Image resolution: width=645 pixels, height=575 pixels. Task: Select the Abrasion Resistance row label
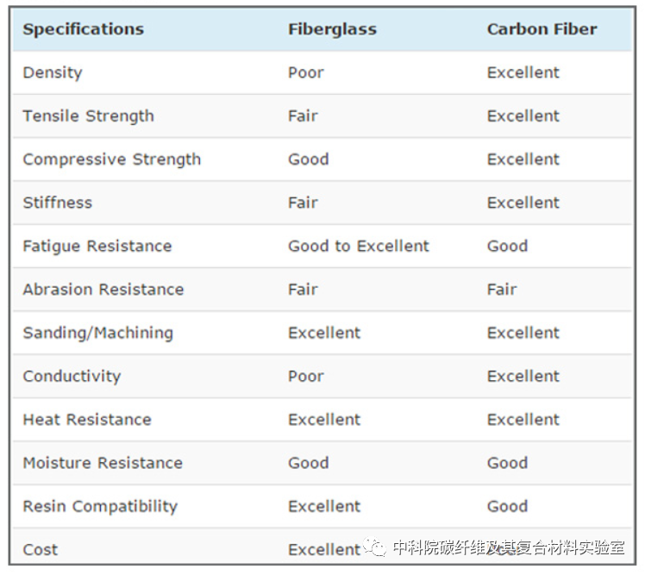pyautogui.click(x=103, y=290)
